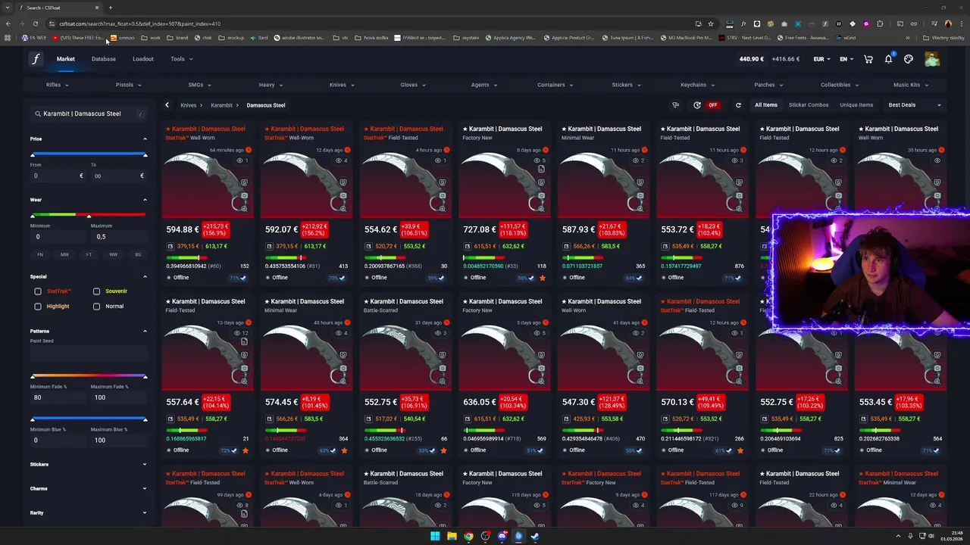
Task: Click the Steam trust badge on 554.62 € listing
Action: [436, 278]
